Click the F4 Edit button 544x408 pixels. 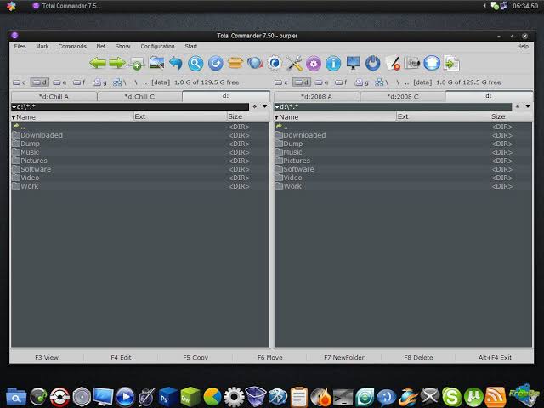point(121,357)
